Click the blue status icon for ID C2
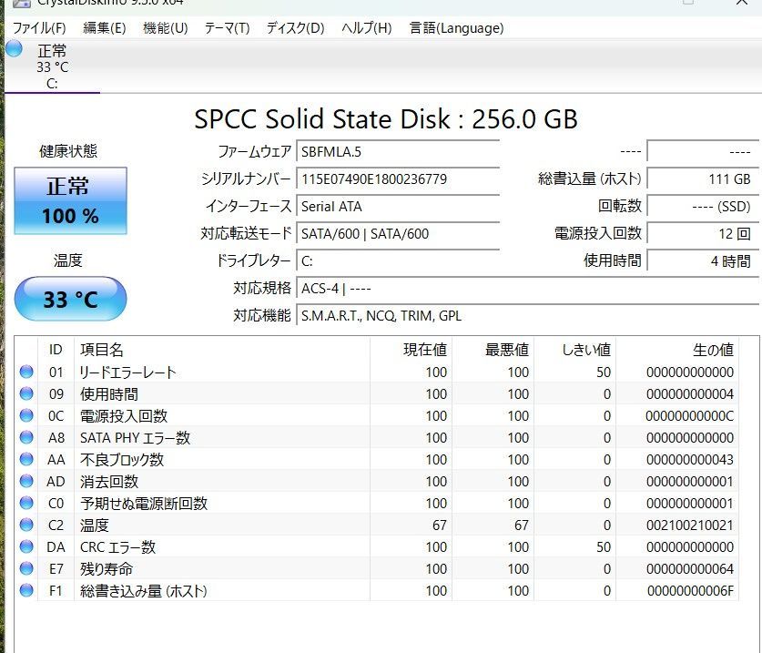 [x=26, y=525]
